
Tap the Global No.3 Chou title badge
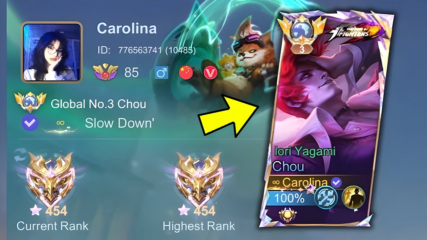pos(30,102)
